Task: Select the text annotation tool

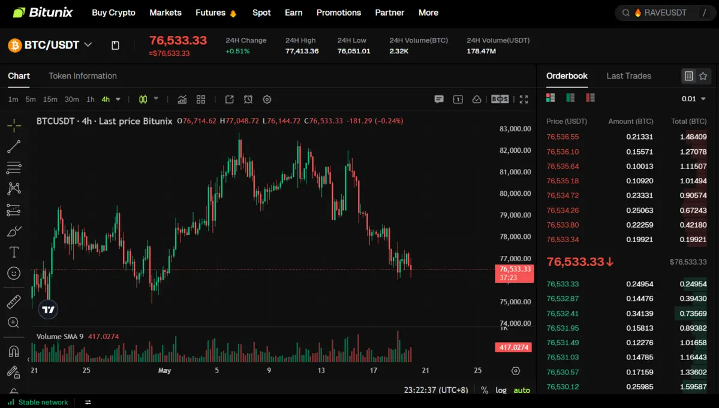Action: point(14,252)
